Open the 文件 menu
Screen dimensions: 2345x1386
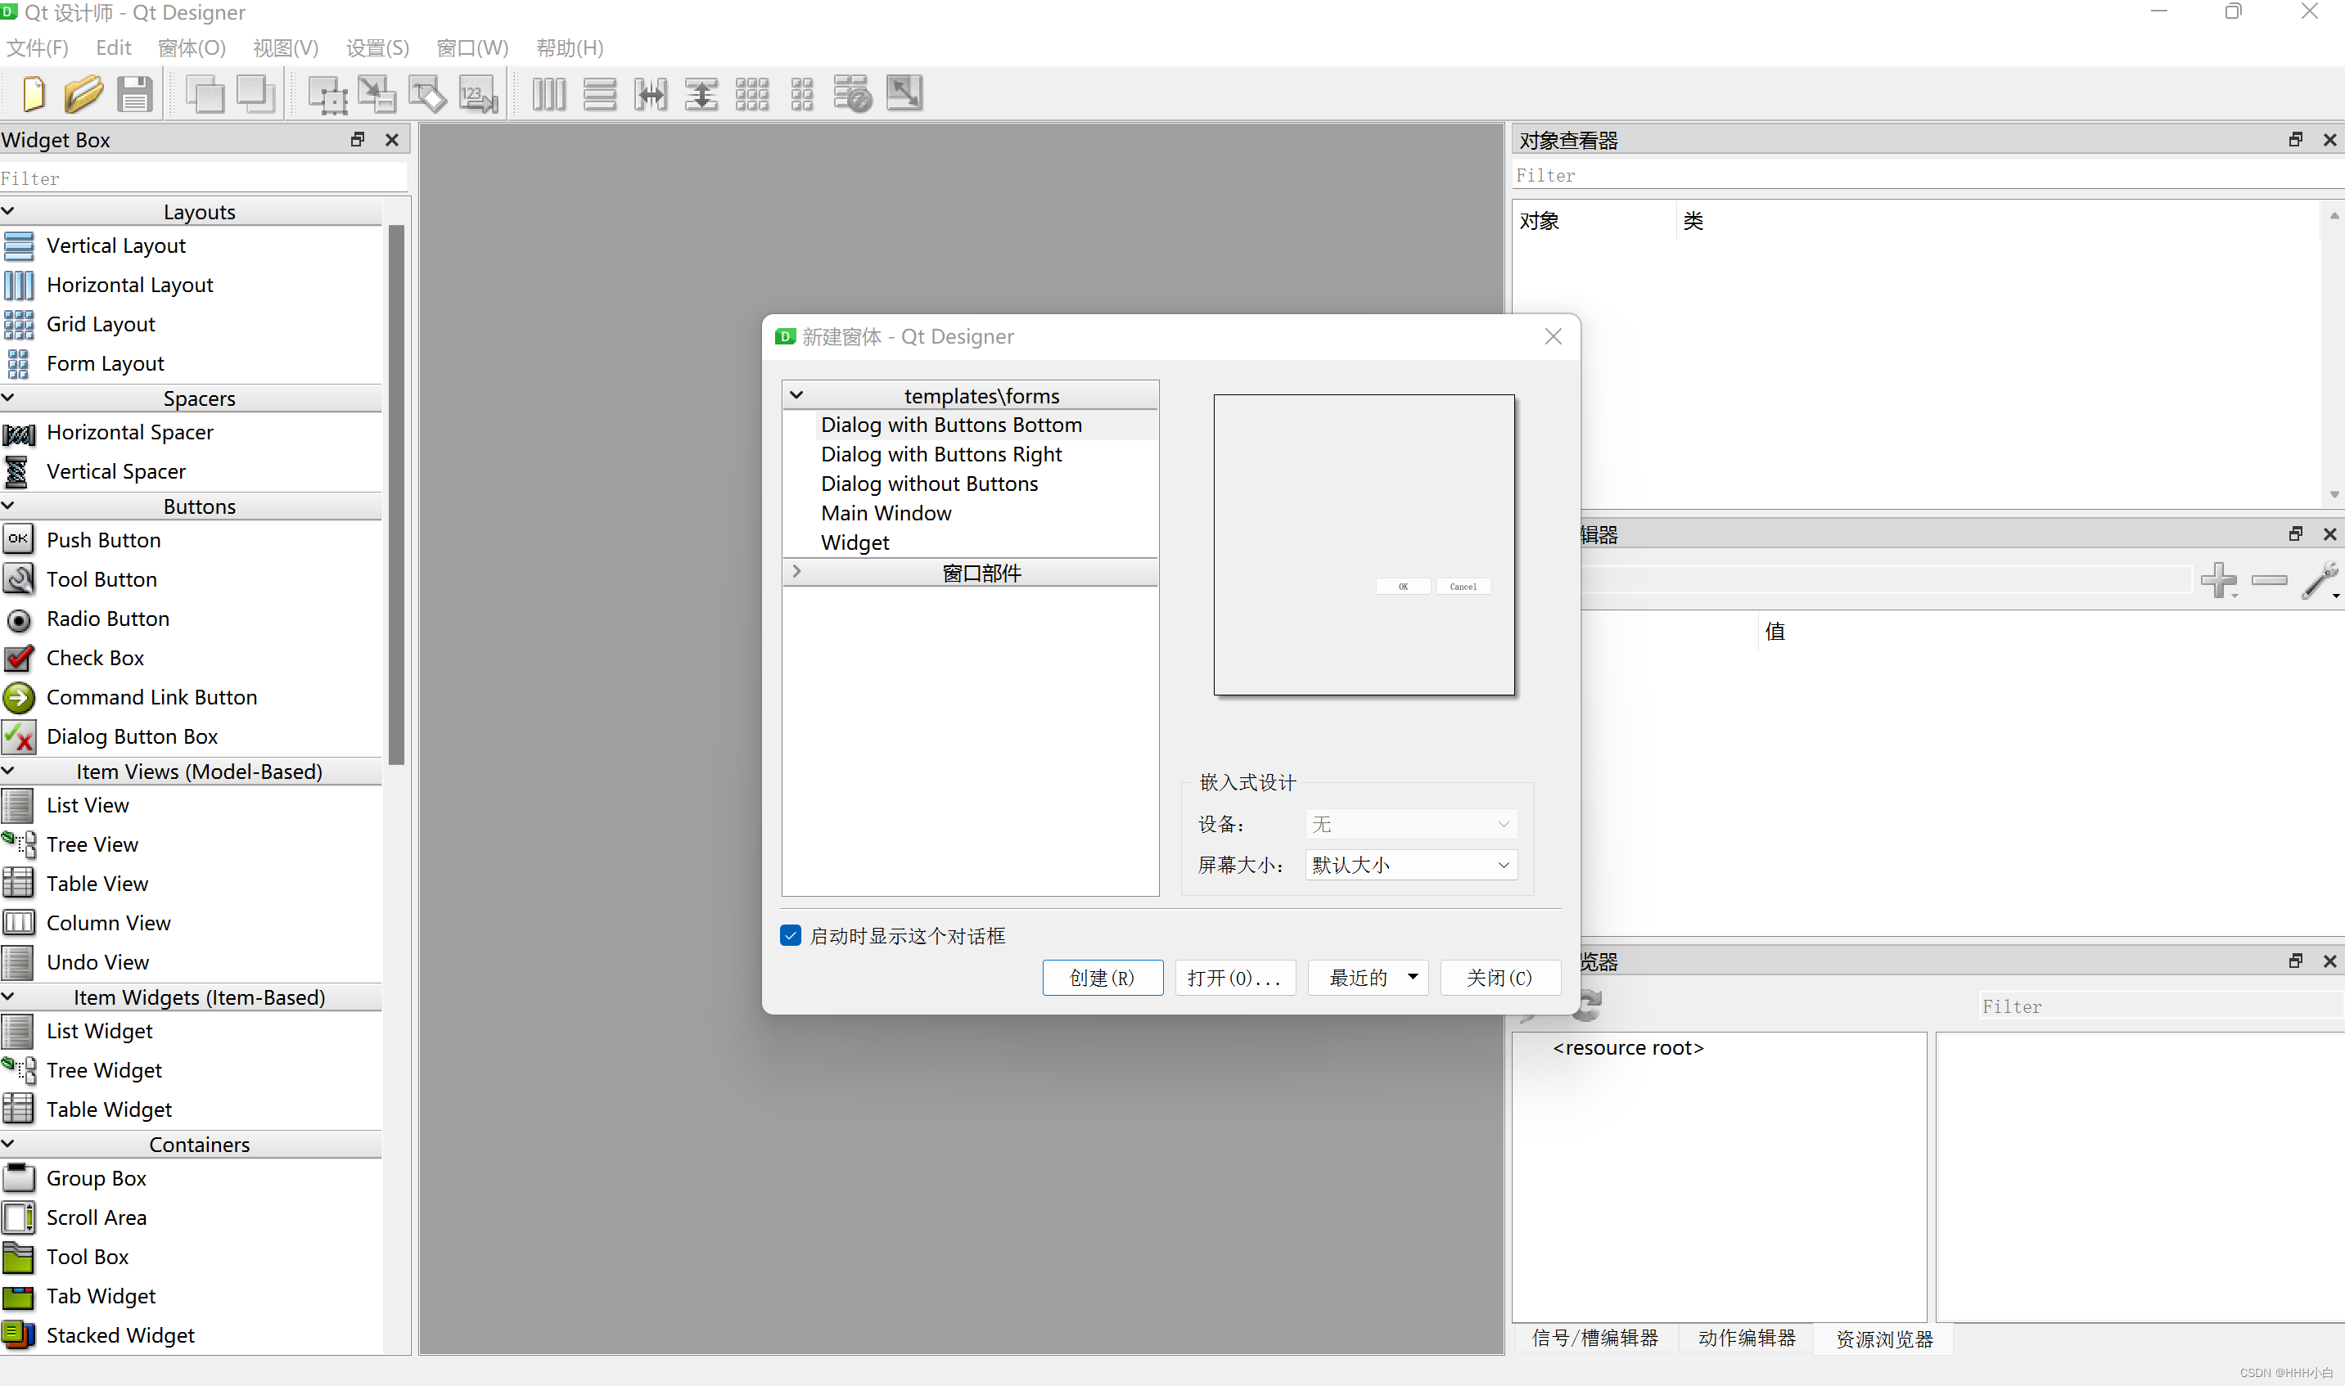point(36,47)
